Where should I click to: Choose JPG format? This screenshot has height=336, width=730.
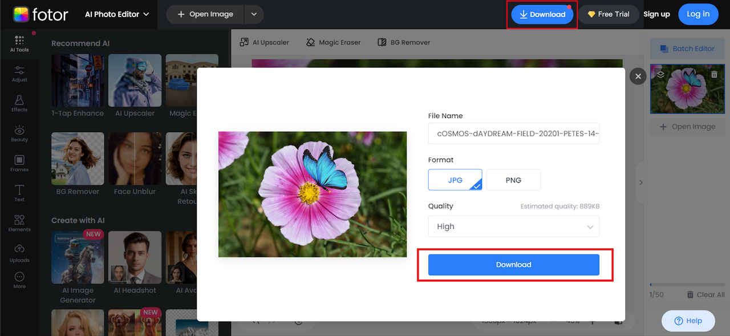point(455,180)
